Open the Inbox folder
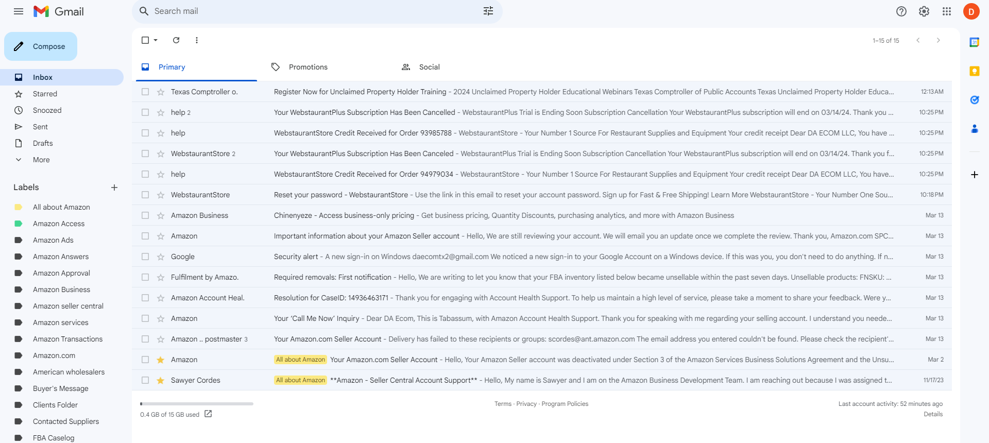 pos(62,77)
